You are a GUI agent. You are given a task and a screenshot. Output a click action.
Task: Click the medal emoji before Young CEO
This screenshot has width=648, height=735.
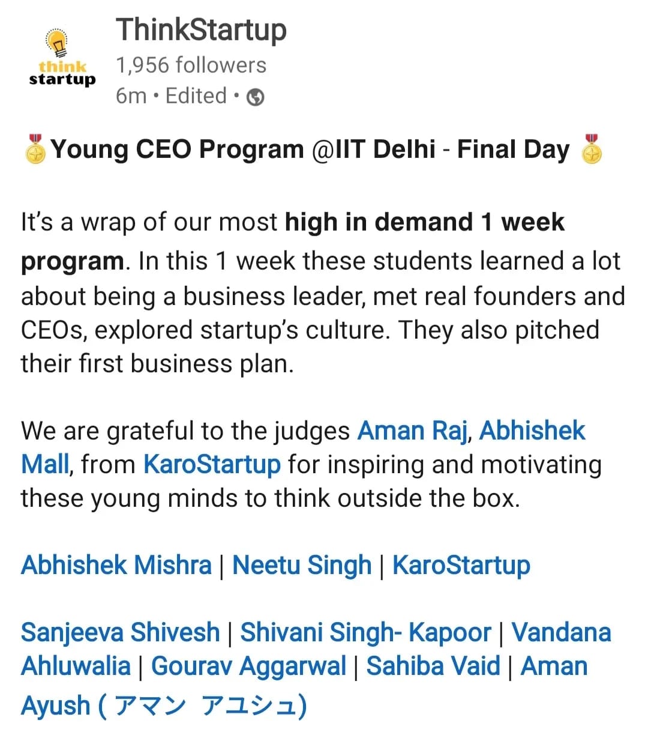35,150
